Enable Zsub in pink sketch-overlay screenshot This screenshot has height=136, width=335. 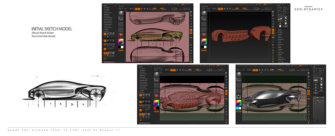click(165, 8)
